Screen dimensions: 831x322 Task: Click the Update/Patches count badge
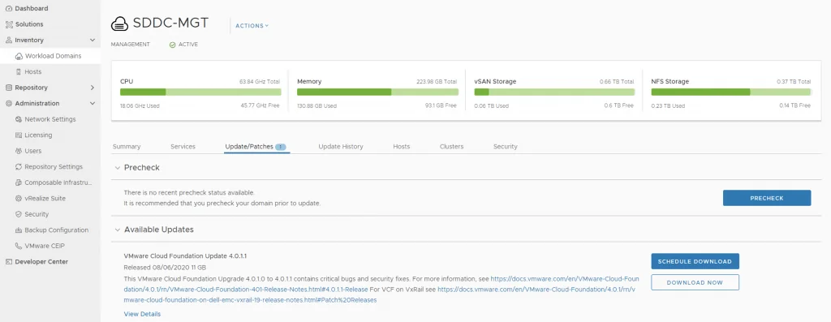click(281, 147)
